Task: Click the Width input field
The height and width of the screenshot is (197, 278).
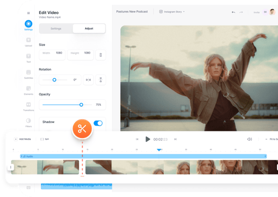Action: [52, 55]
